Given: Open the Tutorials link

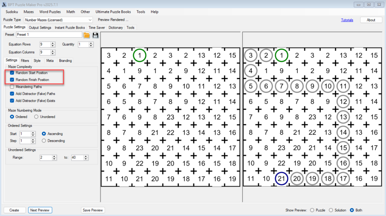Looking at the screenshot, I should tap(347, 20).
